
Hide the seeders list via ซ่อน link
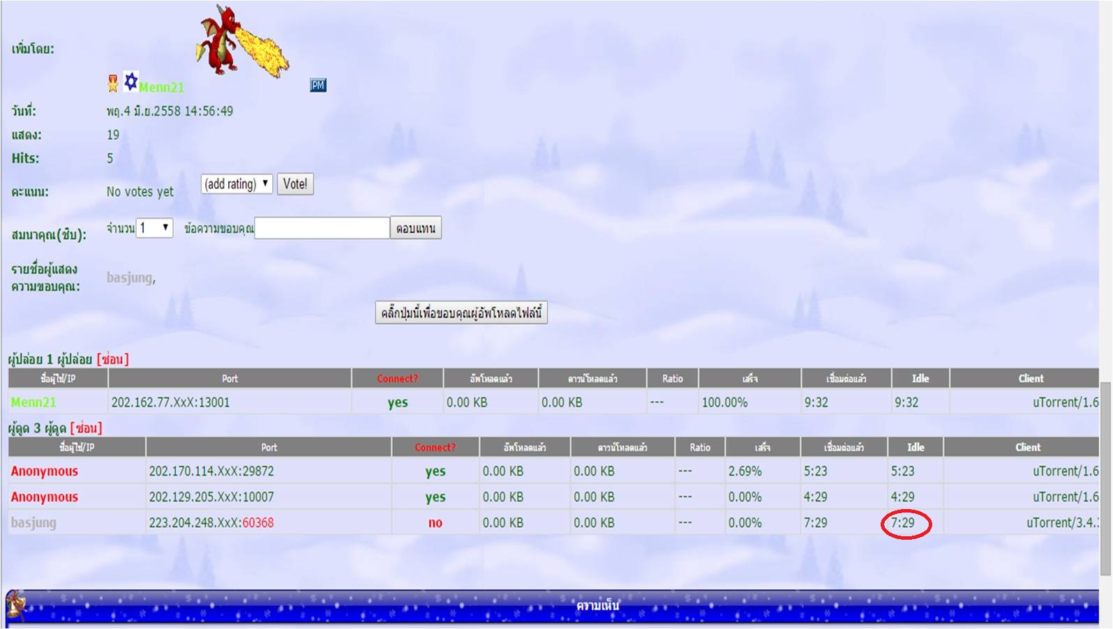(x=113, y=360)
